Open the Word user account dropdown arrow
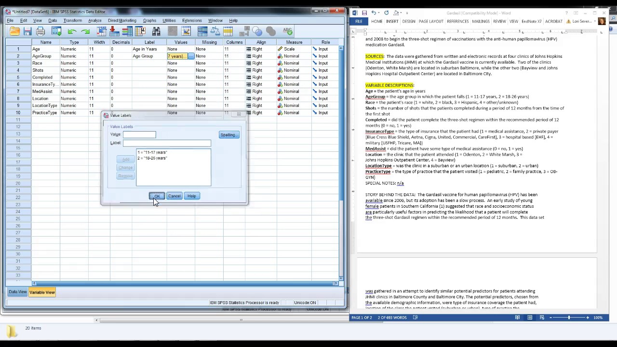This screenshot has width=617, height=347. pos(594,22)
